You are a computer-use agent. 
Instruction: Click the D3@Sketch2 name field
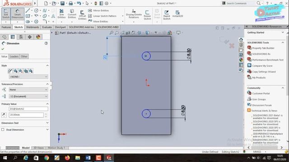click(x=28, y=109)
